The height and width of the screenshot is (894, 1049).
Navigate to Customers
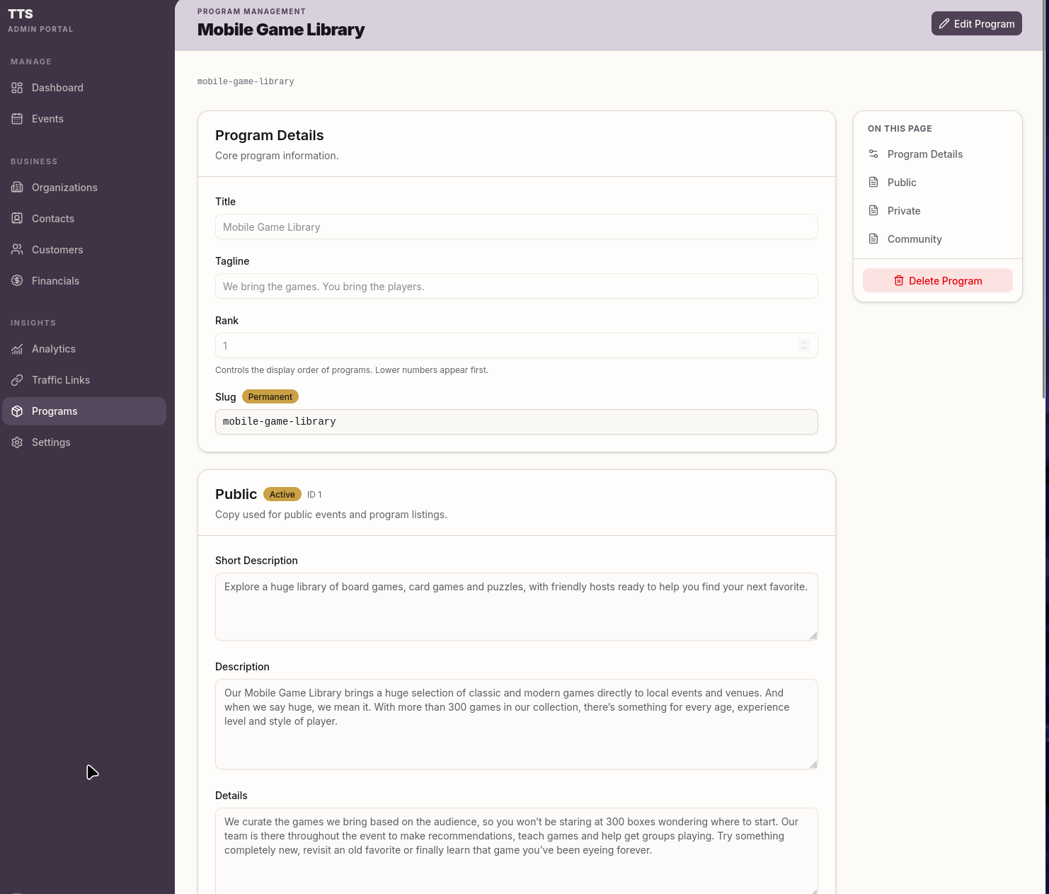coord(84,250)
